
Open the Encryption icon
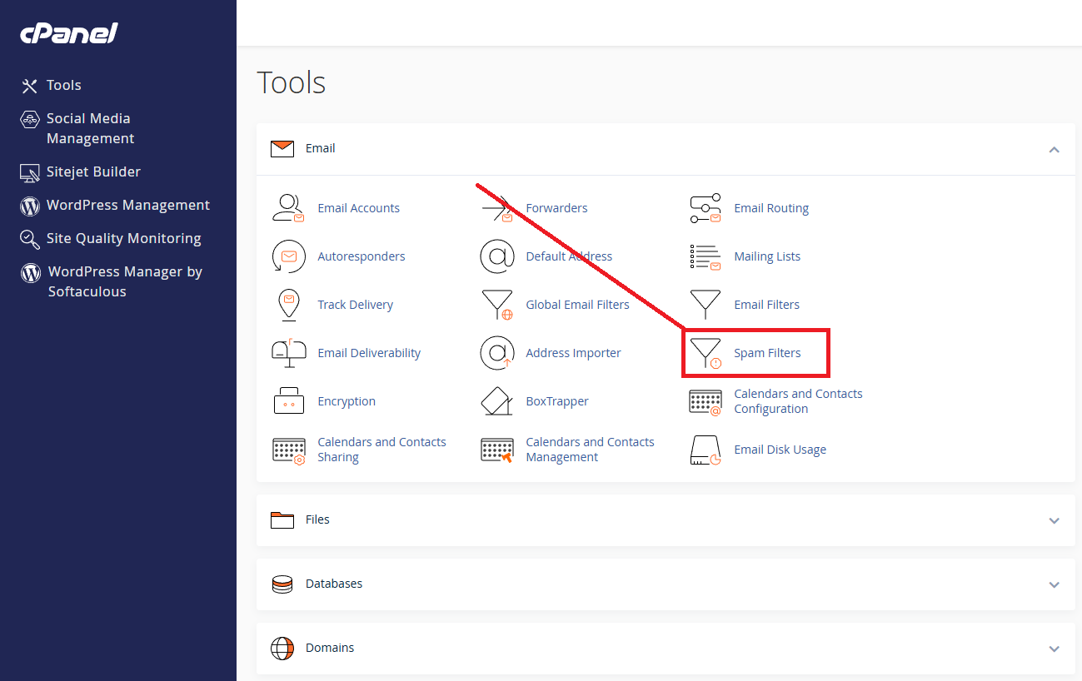tap(289, 401)
